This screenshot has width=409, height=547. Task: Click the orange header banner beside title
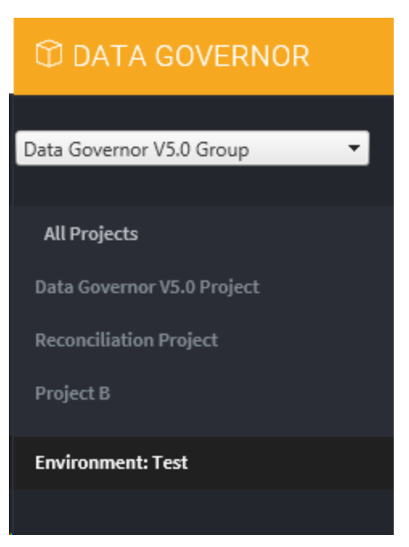coord(350,56)
